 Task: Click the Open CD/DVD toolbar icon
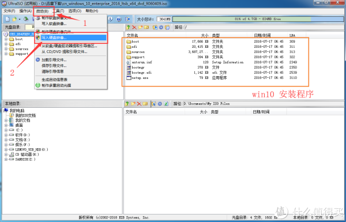[x=26, y=19]
